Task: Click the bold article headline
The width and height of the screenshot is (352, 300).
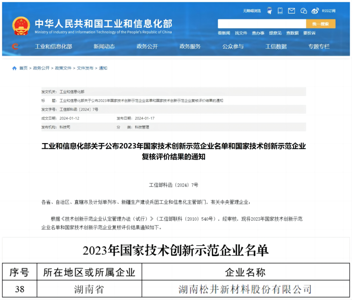Action: pos(173,151)
